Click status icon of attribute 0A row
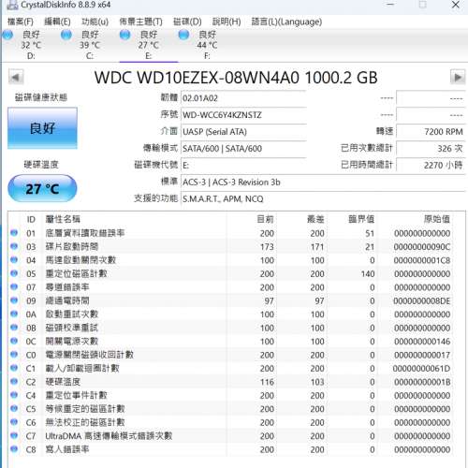The image size is (468, 468). [14, 314]
